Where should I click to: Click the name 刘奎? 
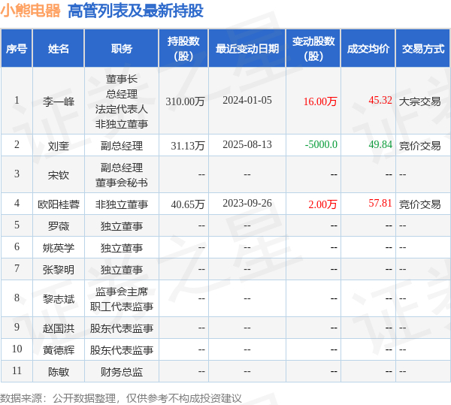[x=59, y=146]
